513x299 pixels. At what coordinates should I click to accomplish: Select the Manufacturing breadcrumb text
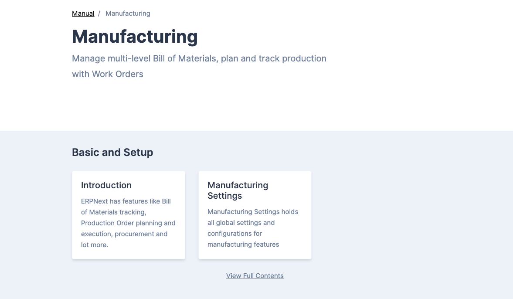(x=128, y=13)
